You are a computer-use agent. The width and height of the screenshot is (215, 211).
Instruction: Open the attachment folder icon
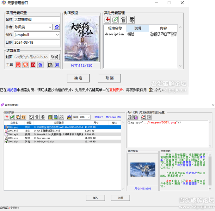pyautogui.click(x=69, y=117)
